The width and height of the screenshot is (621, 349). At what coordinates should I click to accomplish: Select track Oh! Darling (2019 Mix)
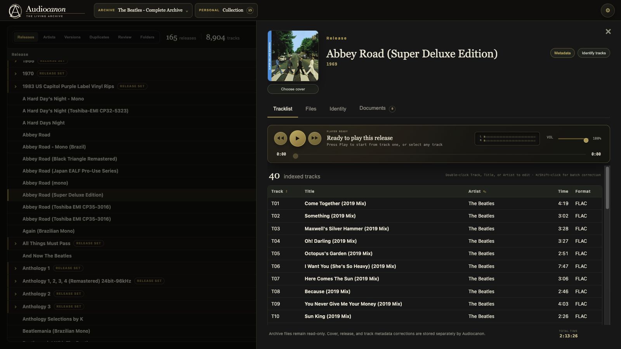[435, 241]
